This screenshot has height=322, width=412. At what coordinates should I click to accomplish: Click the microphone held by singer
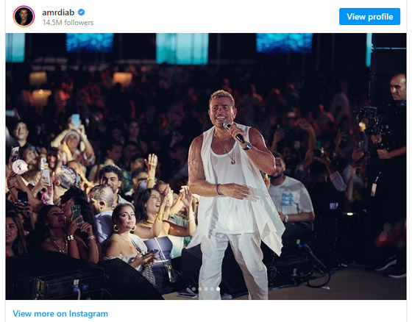[235, 132]
